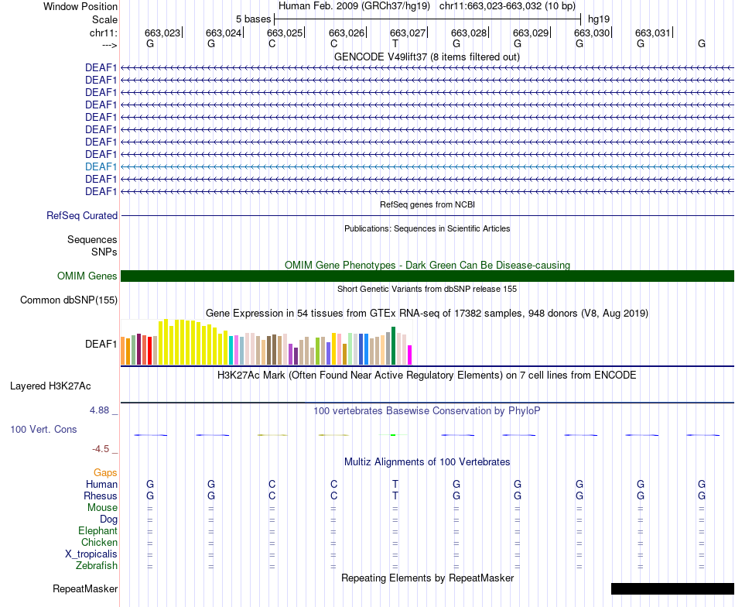Click Short Genetic Variants from dbSNP title

[x=427, y=289]
